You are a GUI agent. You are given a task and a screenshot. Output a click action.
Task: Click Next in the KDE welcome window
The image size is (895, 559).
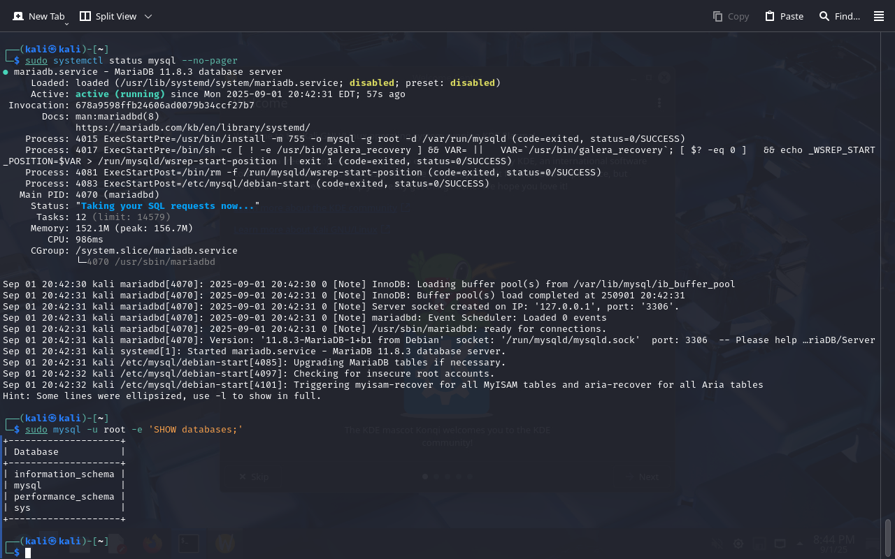643,477
